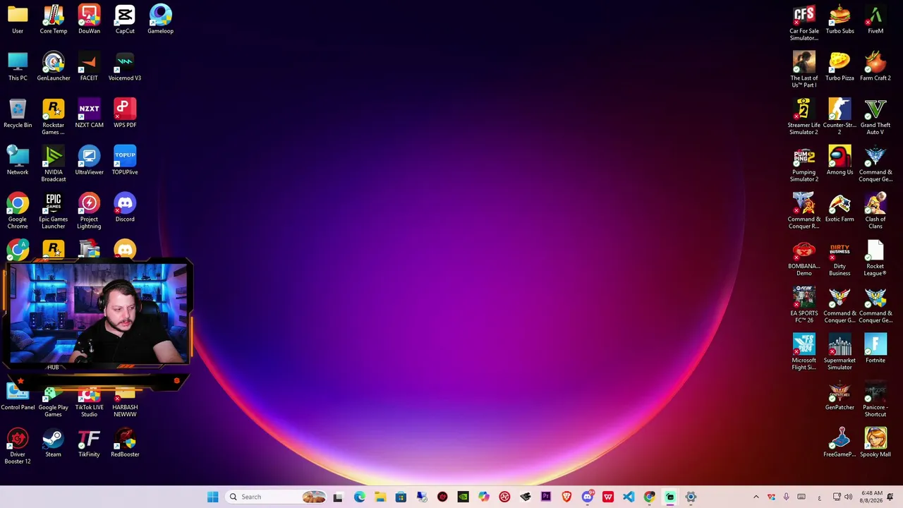This screenshot has width=903, height=508.
Task: Launch Streamer Life Simulator 2
Action: coord(804,117)
